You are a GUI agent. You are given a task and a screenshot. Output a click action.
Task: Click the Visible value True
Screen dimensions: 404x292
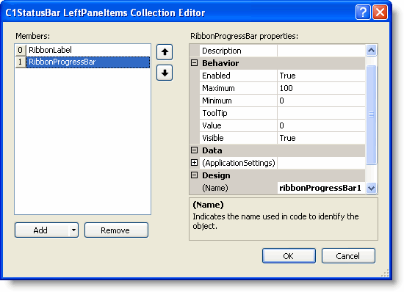tap(321, 138)
